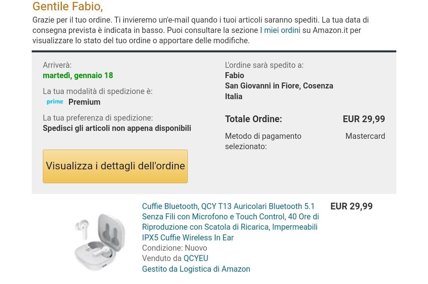Click the "Italia" country line

click(233, 96)
